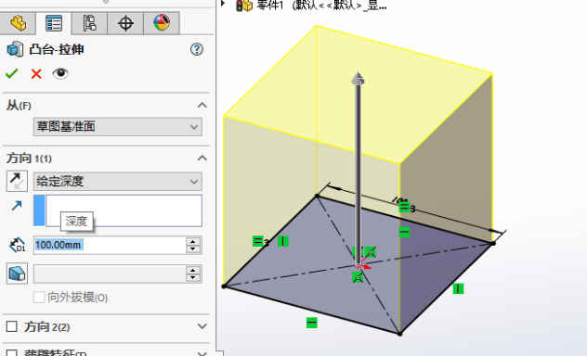Click the equal relation icon near dimension
587x356 pixels.
[404, 207]
